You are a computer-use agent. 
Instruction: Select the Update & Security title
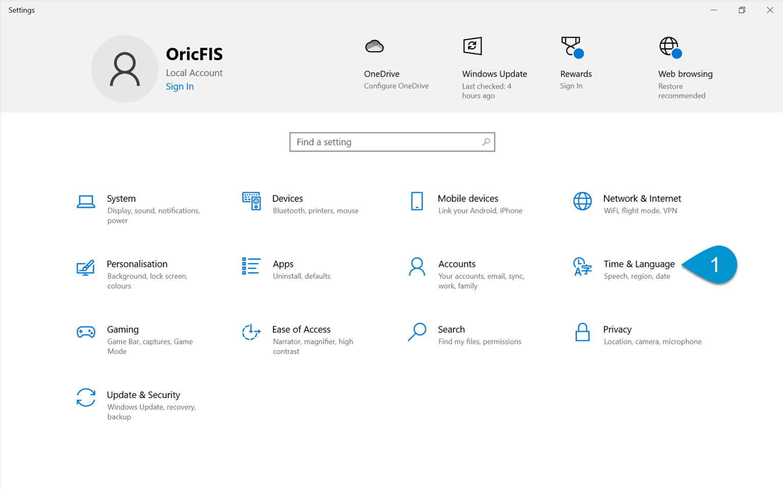click(143, 395)
